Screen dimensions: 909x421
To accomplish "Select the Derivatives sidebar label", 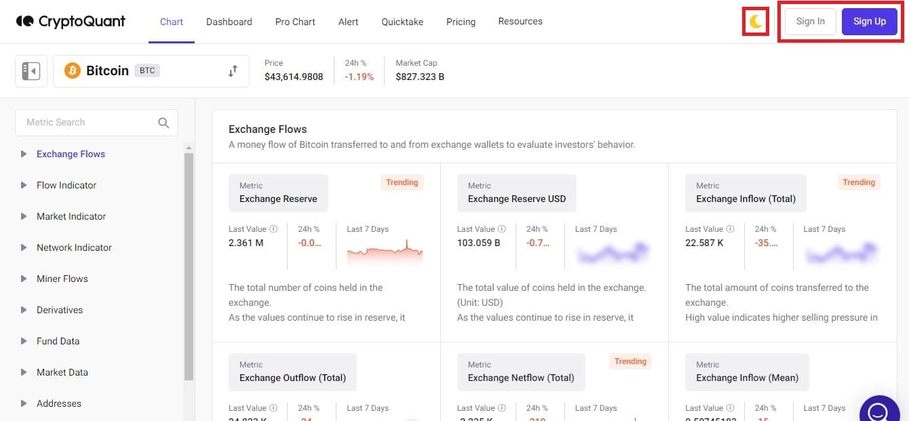I will (60, 310).
